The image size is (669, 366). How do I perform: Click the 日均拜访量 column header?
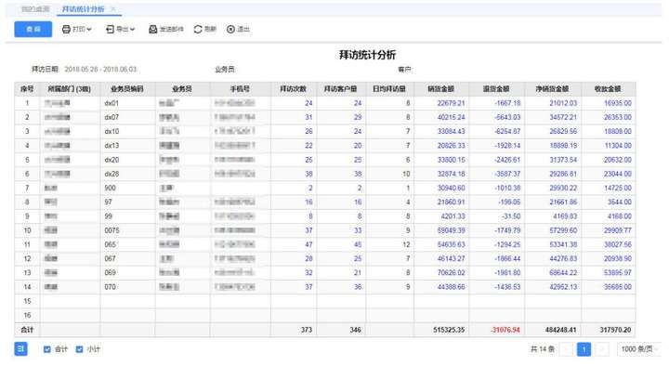[389, 89]
